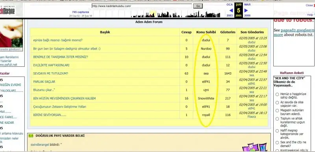Follow the 'more' about robots.txt link
315x152 pixels.
coord(278,35)
